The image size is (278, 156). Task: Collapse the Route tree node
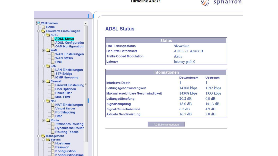(x=43, y=120)
